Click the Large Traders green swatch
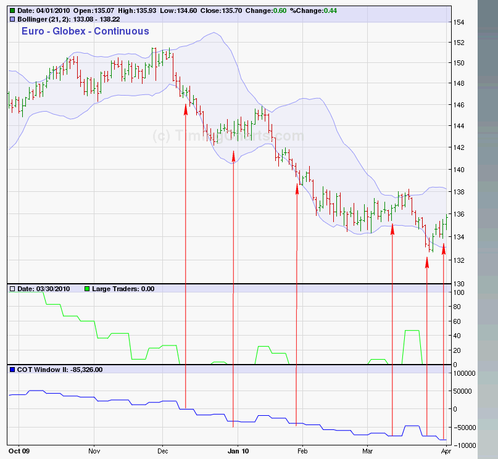Screen dimensions: 498x459 tap(87, 289)
